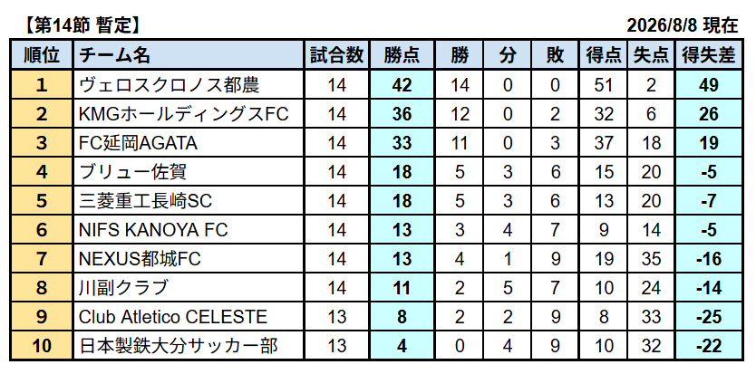The width and height of the screenshot is (756, 374).
Task: Select the rank 10 cell
Action: point(42,346)
